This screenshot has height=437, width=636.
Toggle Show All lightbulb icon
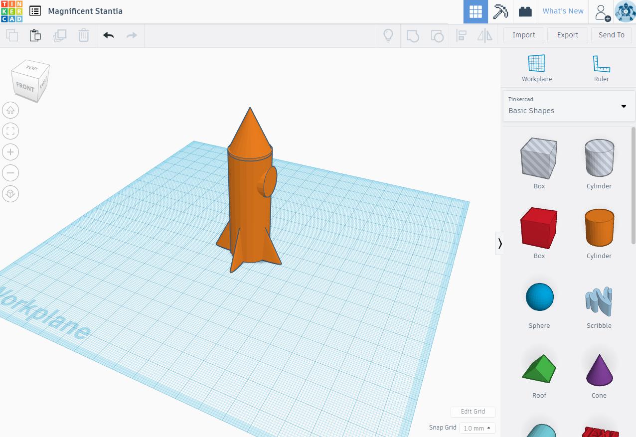coord(388,35)
